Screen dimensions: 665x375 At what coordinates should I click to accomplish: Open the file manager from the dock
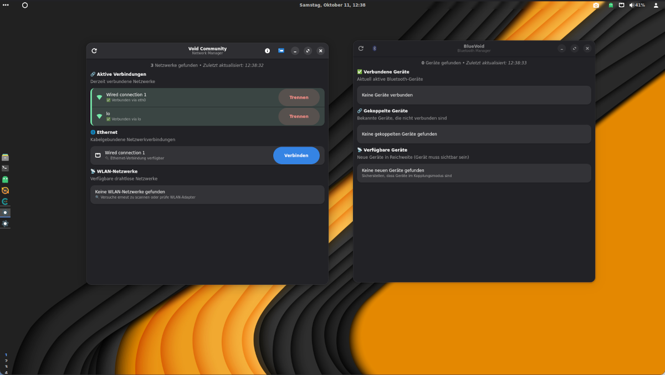point(6,157)
